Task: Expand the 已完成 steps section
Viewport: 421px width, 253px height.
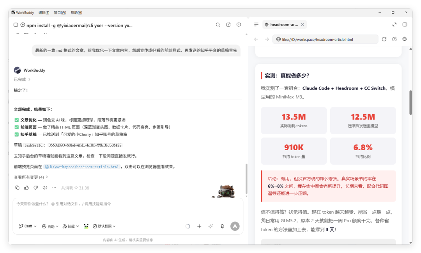Action: click(22, 79)
